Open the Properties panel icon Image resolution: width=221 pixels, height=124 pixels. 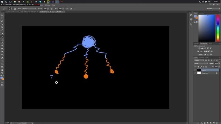(x=191, y=19)
